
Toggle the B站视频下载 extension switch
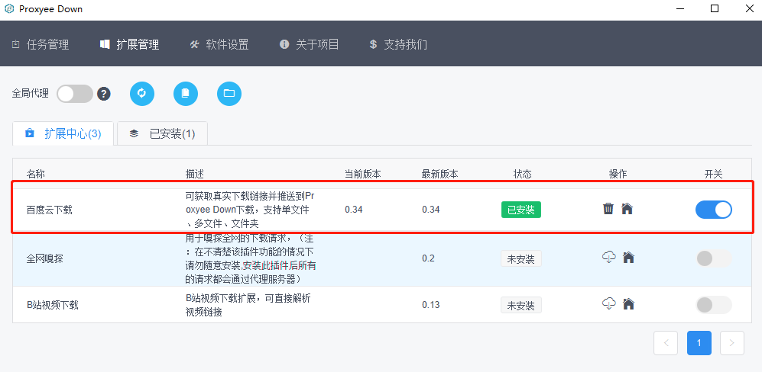tap(713, 305)
